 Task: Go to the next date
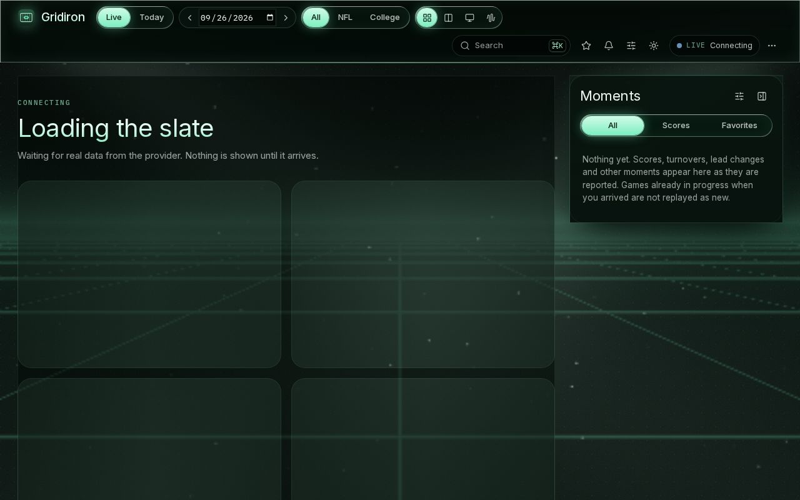click(x=286, y=17)
